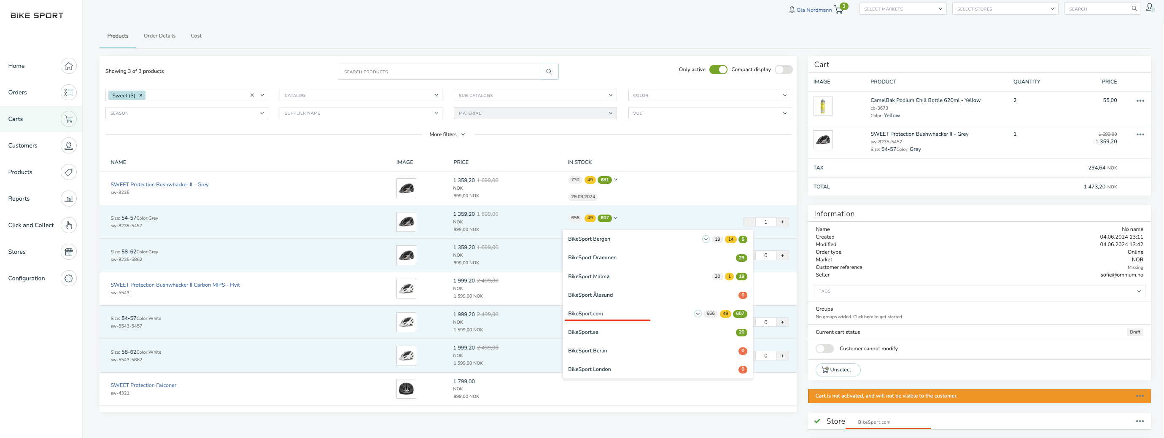Click 'No groups added' to add groups
Image resolution: width=1164 pixels, height=438 pixels.
(x=859, y=317)
